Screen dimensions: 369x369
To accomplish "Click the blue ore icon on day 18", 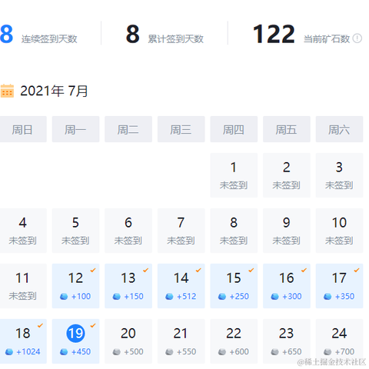I will tap(9, 352).
